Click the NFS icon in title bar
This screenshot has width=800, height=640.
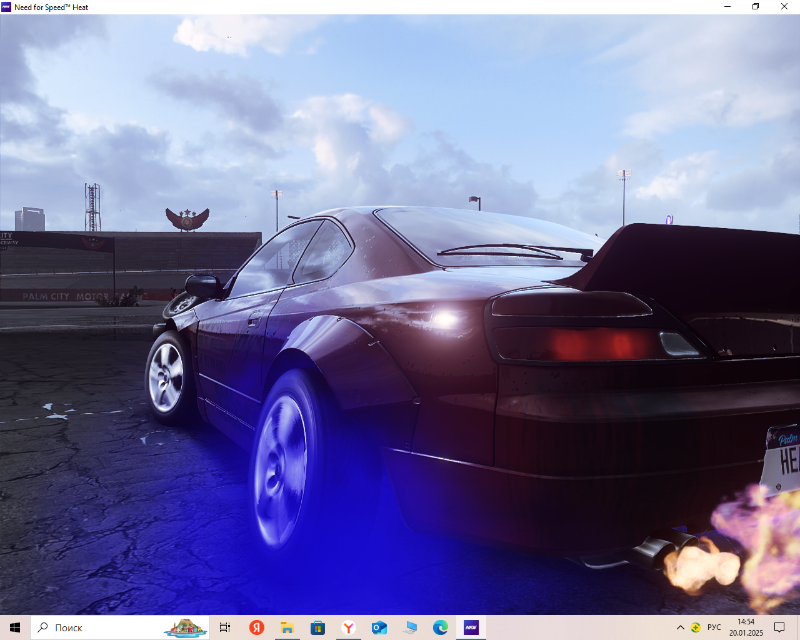tap(7, 7)
